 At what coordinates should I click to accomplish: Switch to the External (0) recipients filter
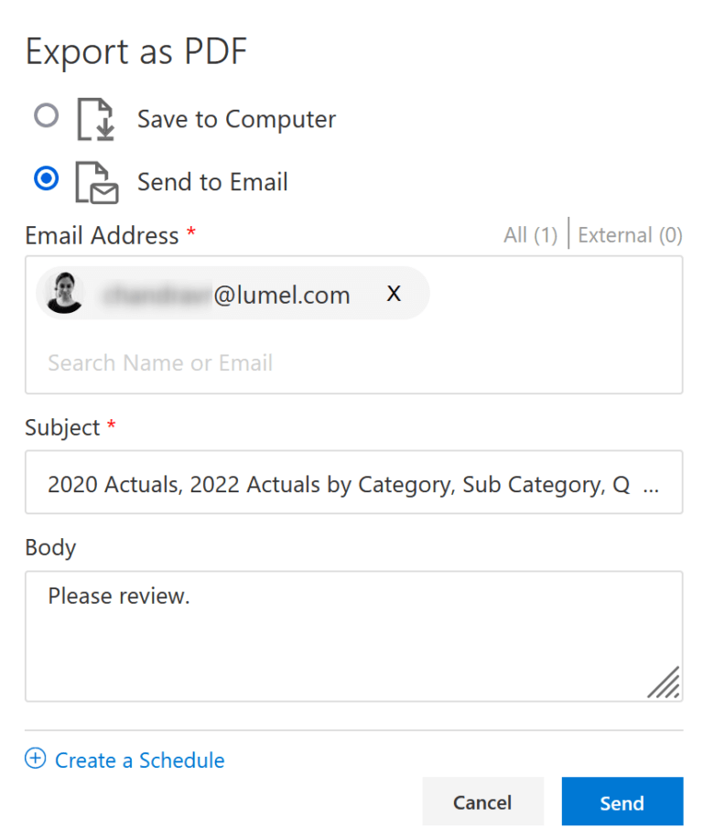(x=630, y=235)
